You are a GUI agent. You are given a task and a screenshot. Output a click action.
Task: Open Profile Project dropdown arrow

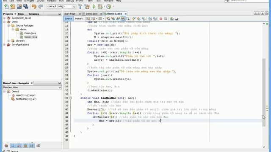pyautogui.click(x=113, y=7)
